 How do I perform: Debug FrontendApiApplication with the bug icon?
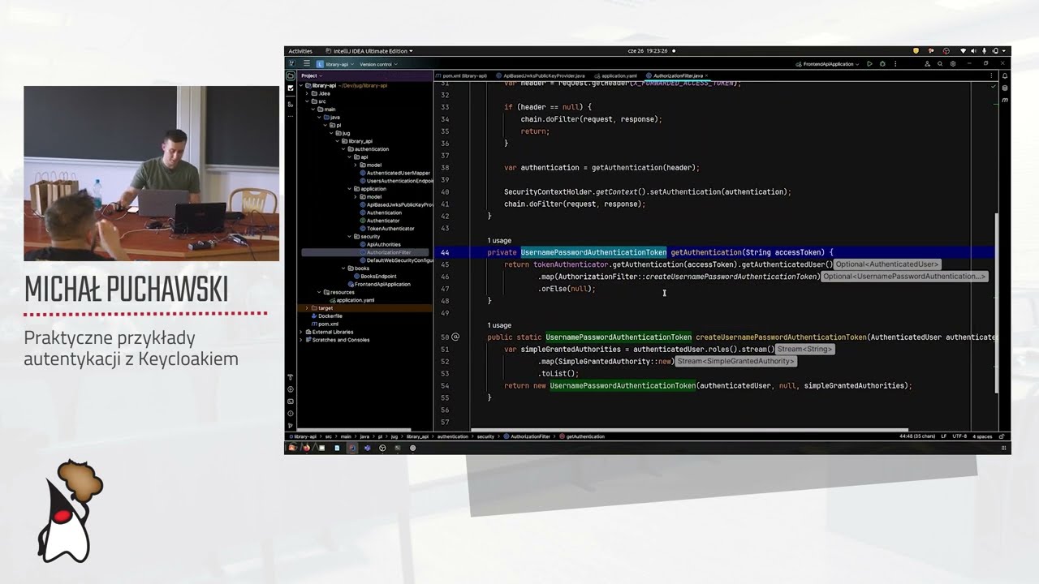pyautogui.click(x=882, y=63)
